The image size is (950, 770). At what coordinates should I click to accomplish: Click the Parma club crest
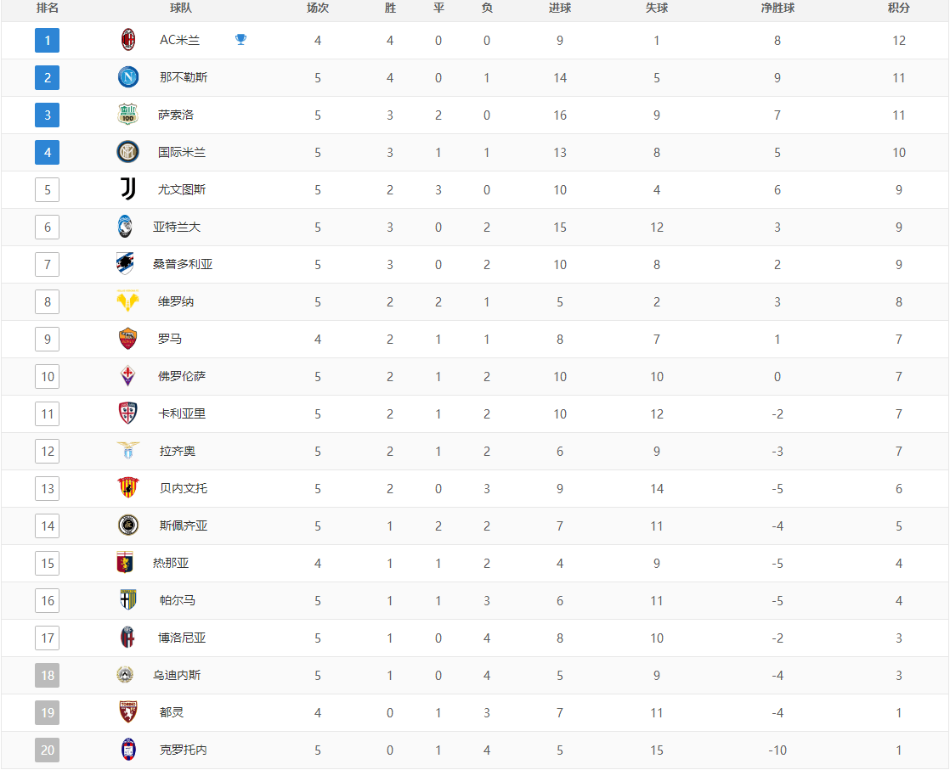pos(127,600)
